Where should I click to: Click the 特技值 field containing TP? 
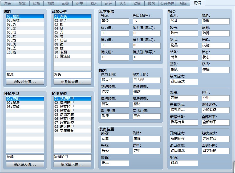[115, 57]
